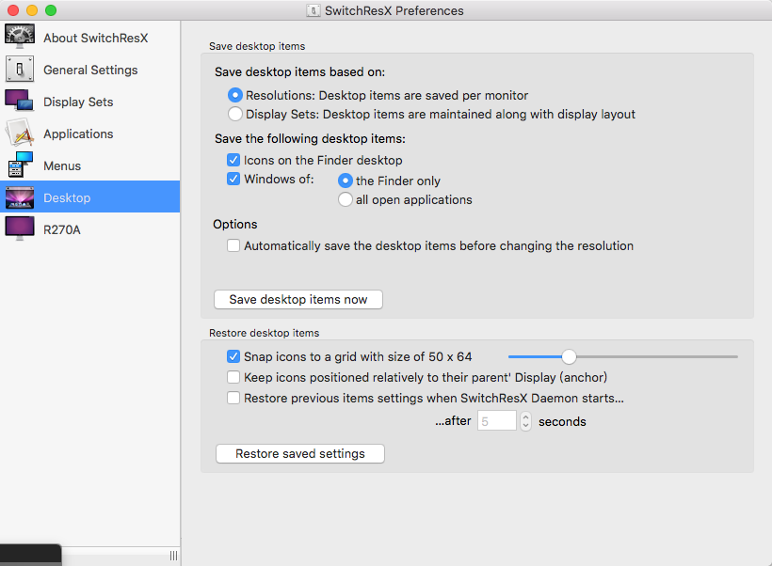Image resolution: width=772 pixels, height=566 pixels.
Task: Toggle Snap icons to a grid checkbox
Action: tap(233, 356)
